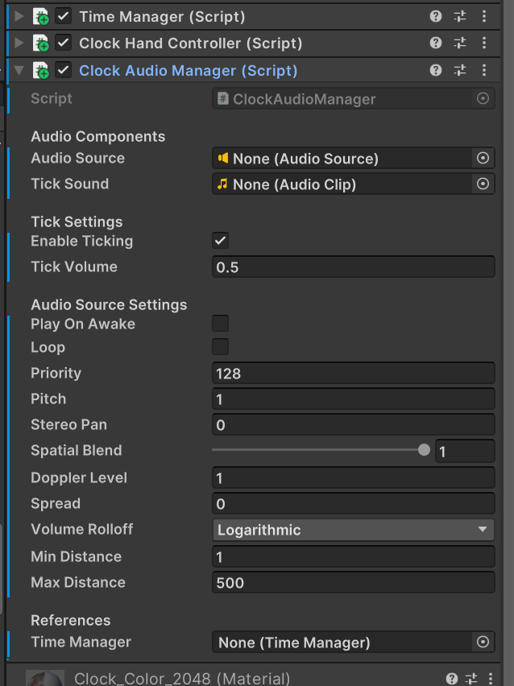Open the Volume Rolloff Logarithmic dropdown
This screenshot has height=686, width=514.
[x=354, y=530]
